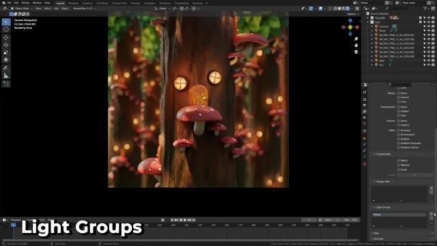The height and width of the screenshot is (246, 437).
Task: Play the animation forward
Action: (x=185, y=220)
